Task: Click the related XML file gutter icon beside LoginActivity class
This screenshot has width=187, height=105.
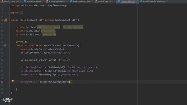Action: pos(6,20)
